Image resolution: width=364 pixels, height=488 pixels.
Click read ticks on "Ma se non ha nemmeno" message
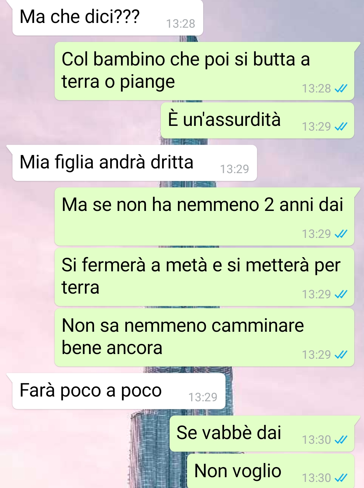click(341, 234)
